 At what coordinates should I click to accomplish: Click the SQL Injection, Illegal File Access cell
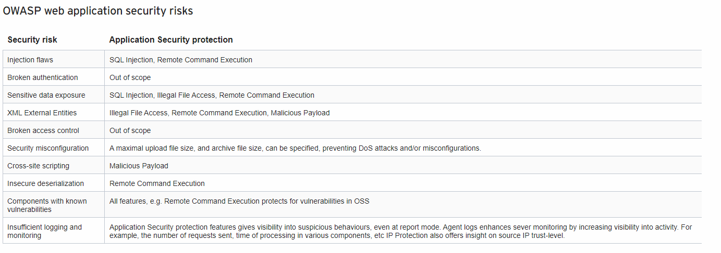(212, 95)
